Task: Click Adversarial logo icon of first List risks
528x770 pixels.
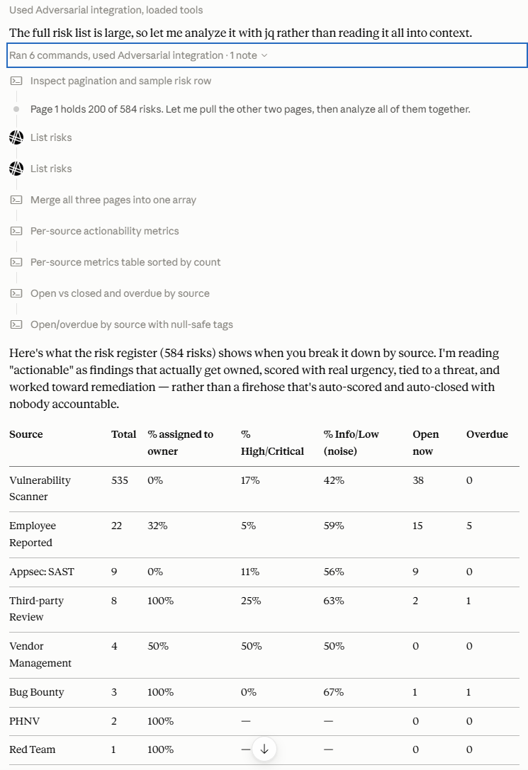Action: coord(16,137)
